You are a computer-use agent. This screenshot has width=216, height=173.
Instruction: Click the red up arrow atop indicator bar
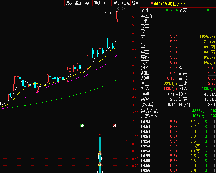[100, 135]
